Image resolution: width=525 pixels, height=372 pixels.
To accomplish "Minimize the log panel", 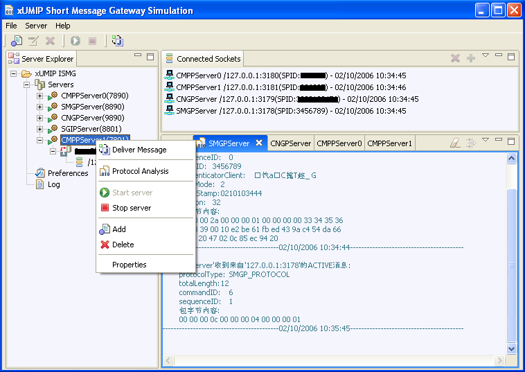I will 499,139.
